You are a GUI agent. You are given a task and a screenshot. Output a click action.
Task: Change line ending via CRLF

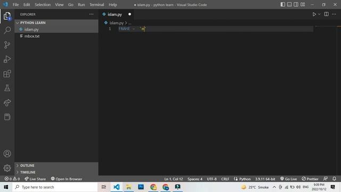[225, 179]
